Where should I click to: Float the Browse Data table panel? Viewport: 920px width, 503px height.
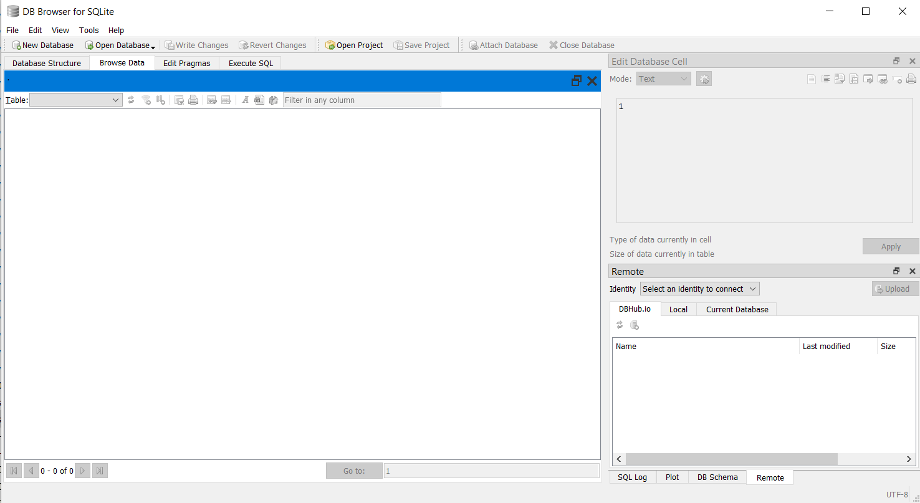(x=577, y=80)
